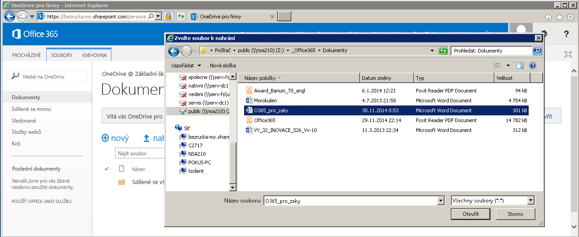Click the hledat na OneDrivu search box

tap(47, 77)
